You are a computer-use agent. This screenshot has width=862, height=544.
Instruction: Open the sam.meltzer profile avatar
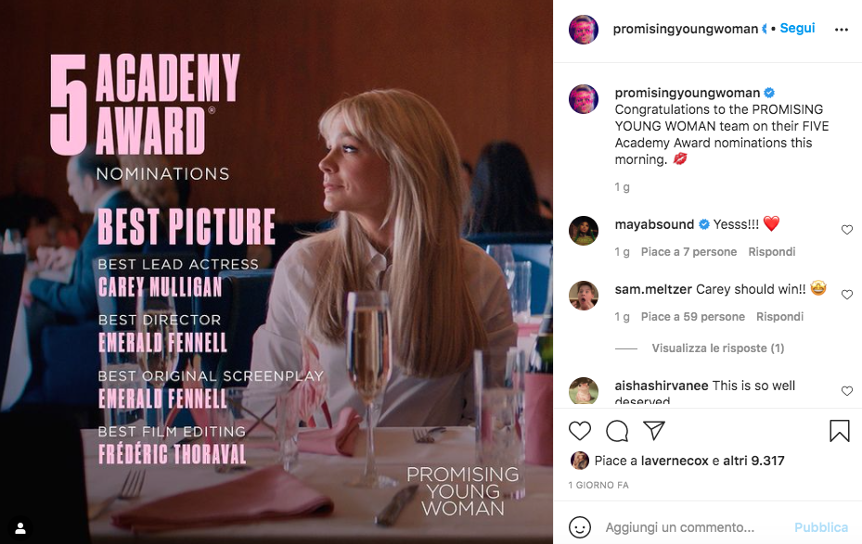point(584,296)
